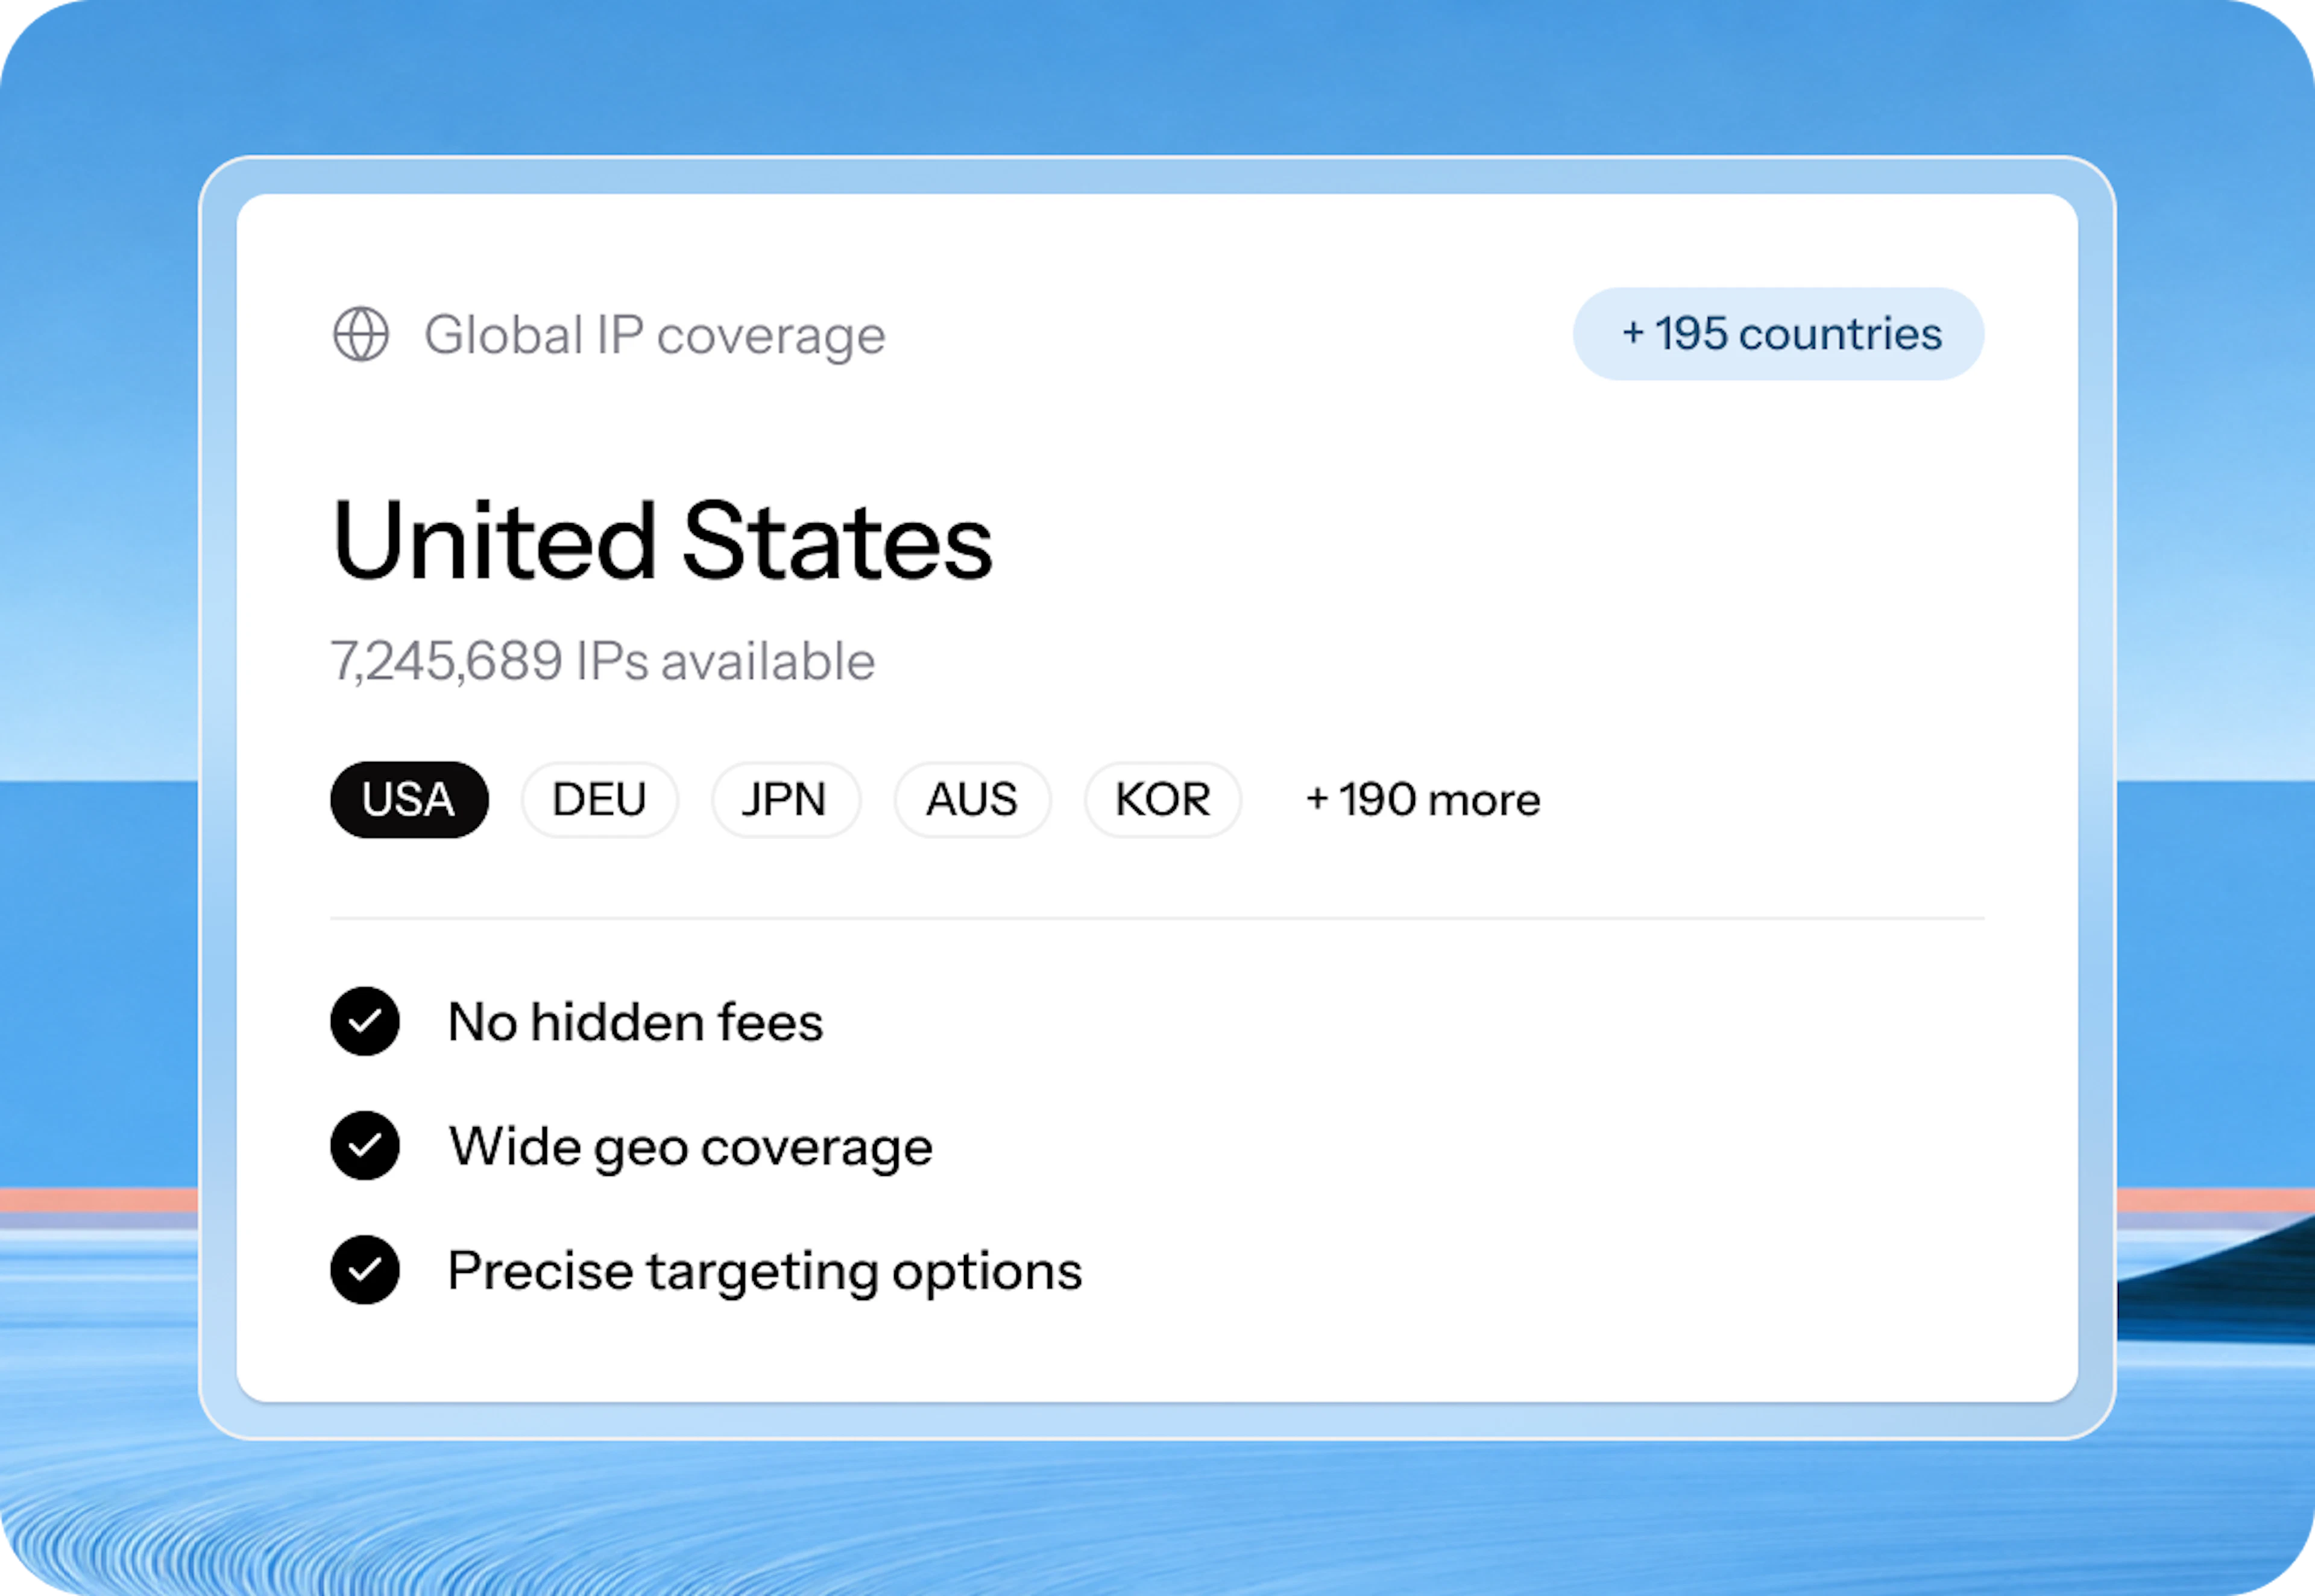Select the USA country chip
The height and width of the screenshot is (1596, 2315).
pyautogui.click(x=409, y=799)
